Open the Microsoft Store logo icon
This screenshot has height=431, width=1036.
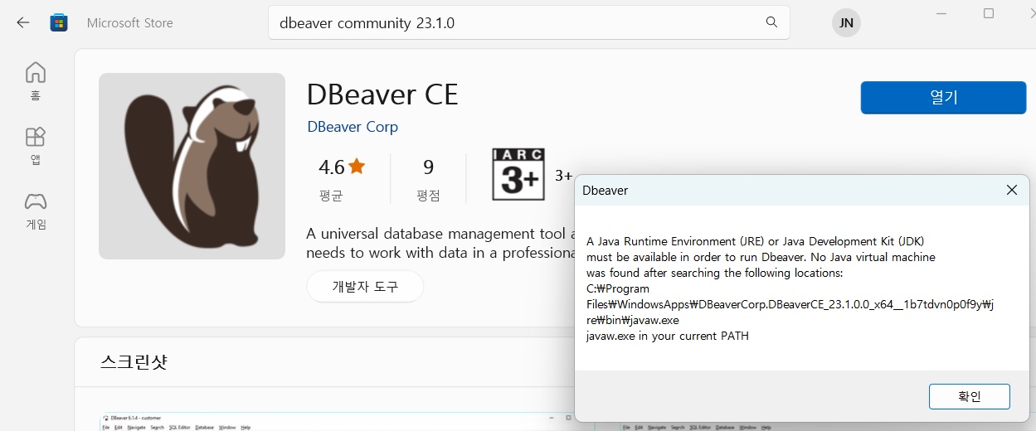click(59, 22)
